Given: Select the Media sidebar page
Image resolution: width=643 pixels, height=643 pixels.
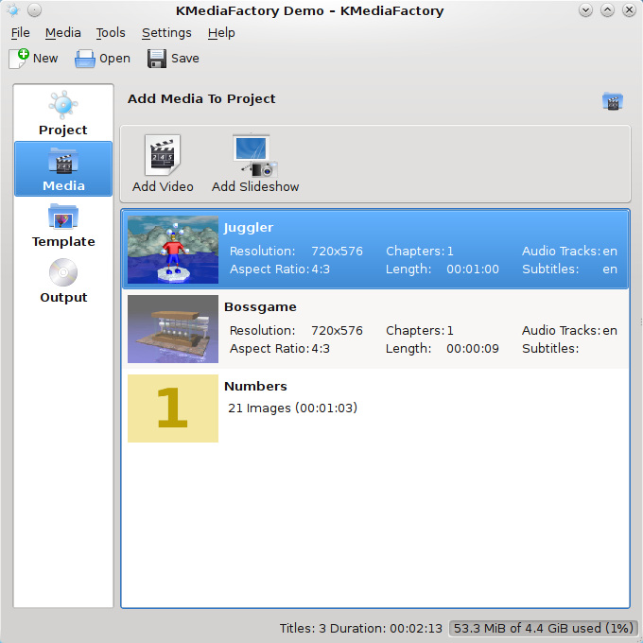Looking at the screenshot, I should pyautogui.click(x=63, y=169).
